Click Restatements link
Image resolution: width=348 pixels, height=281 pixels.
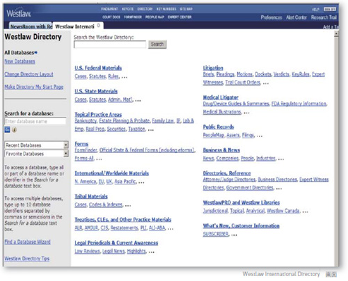click(124, 228)
